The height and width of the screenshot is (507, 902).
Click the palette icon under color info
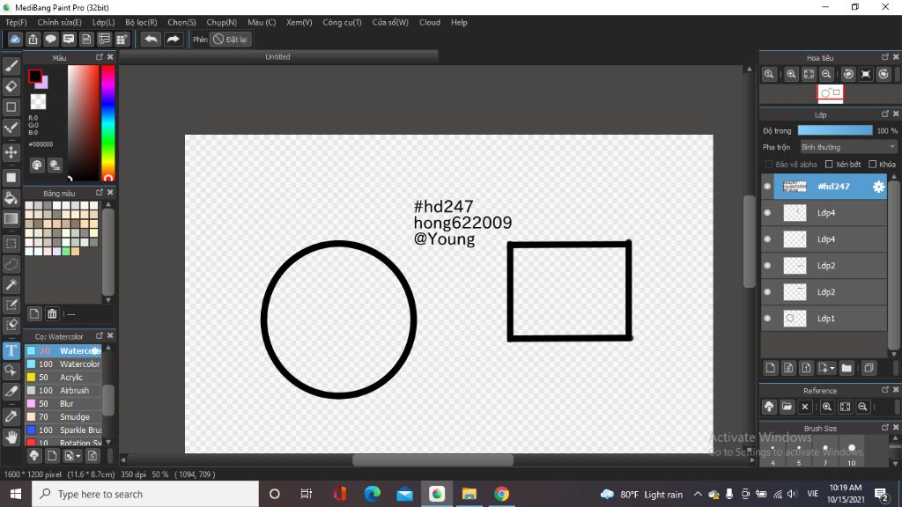tap(36, 165)
